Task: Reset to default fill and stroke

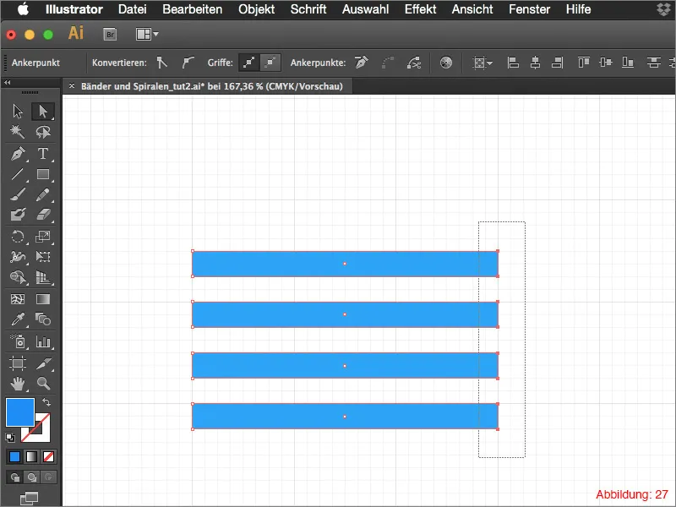Action: pyautogui.click(x=10, y=438)
